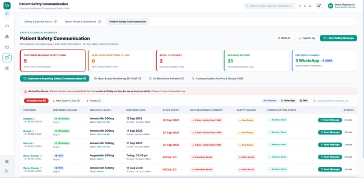Select system theme monitor icon
This screenshot has height=178, width=364.
310,6
